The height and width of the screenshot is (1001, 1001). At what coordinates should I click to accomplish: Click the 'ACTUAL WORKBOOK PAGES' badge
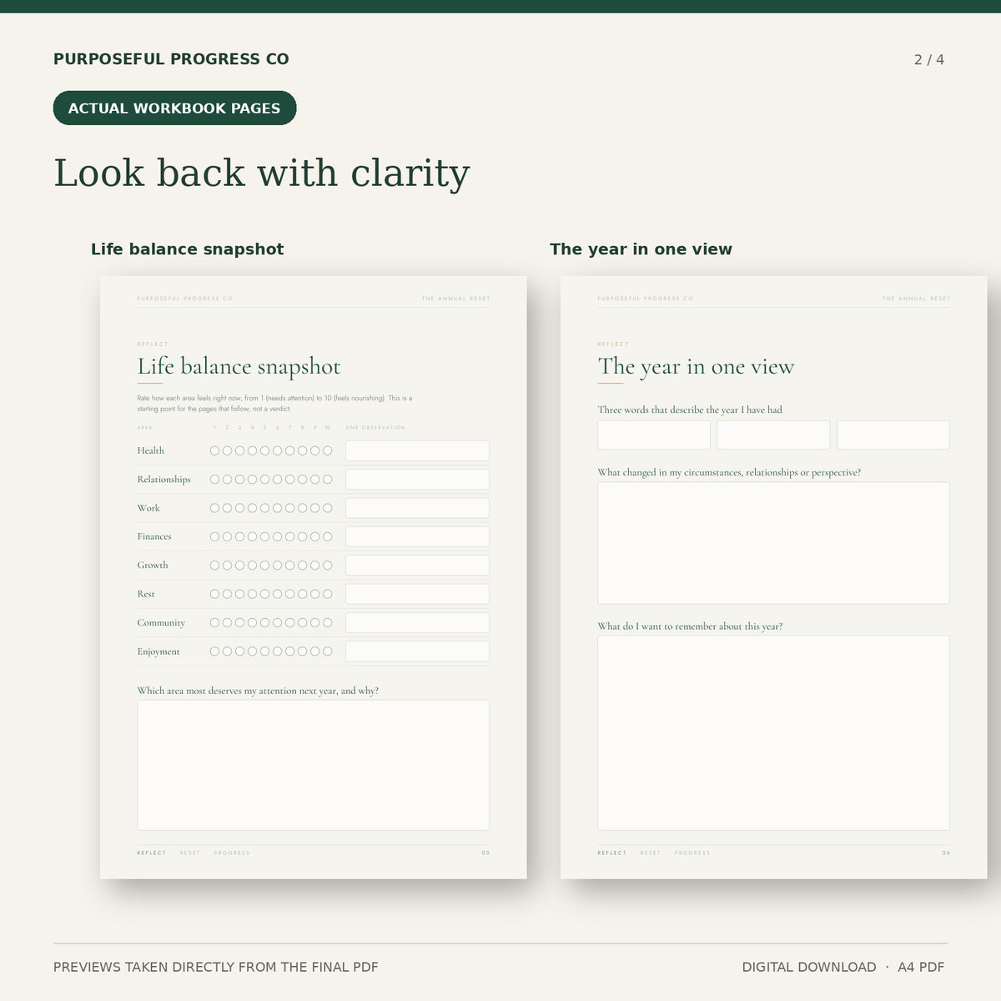[x=174, y=108]
